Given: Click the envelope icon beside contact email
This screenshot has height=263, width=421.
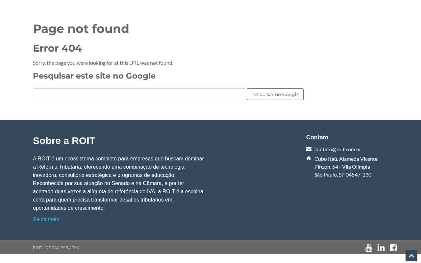Looking at the screenshot, I should point(309,149).
